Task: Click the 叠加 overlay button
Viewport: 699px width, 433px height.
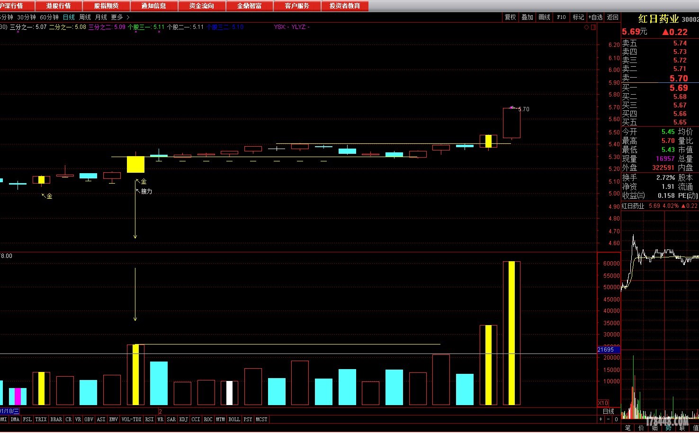Action: (527, 17)
